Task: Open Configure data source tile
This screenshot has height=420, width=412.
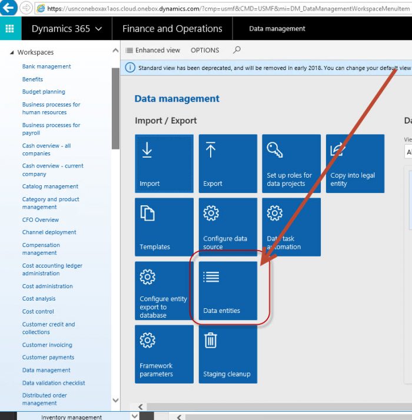Action: click(228, 227)
